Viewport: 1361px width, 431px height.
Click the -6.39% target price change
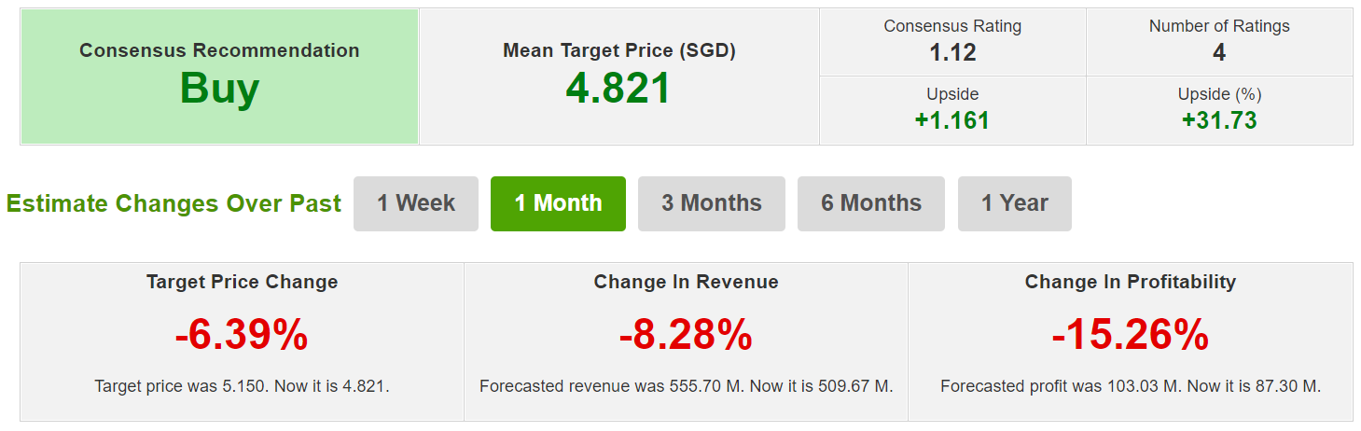(x=242, y=335)
